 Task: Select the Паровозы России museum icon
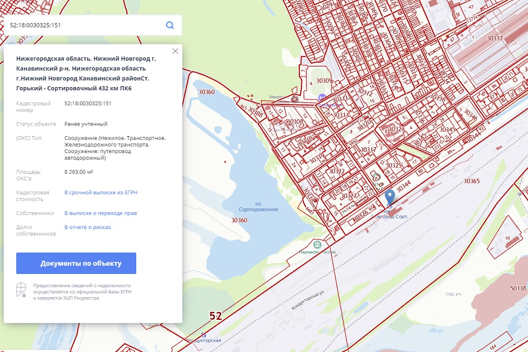coord(317,244)
